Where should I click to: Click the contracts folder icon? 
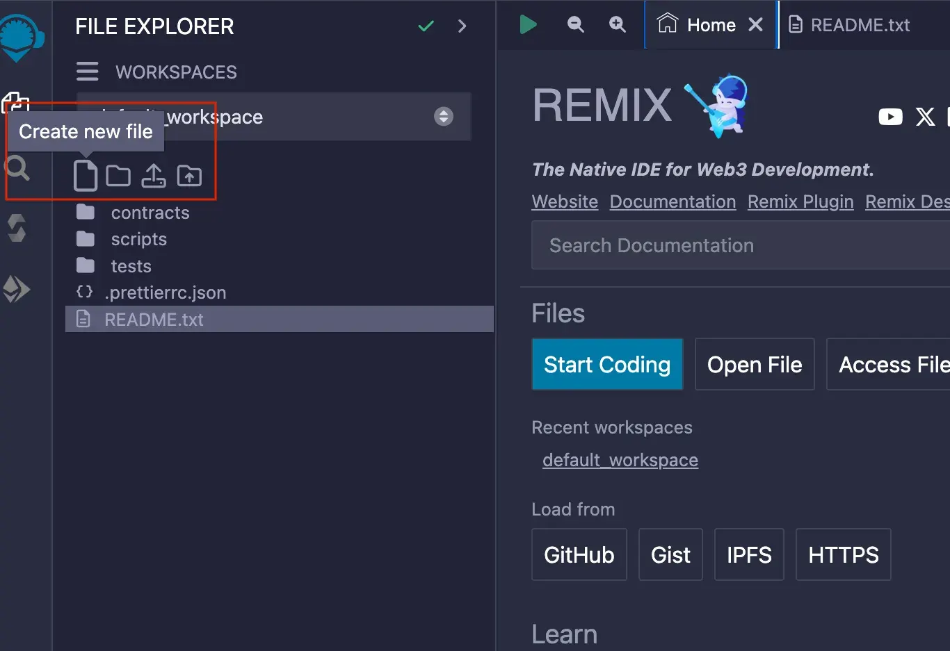pyautogui.click(x=85, y=212)
